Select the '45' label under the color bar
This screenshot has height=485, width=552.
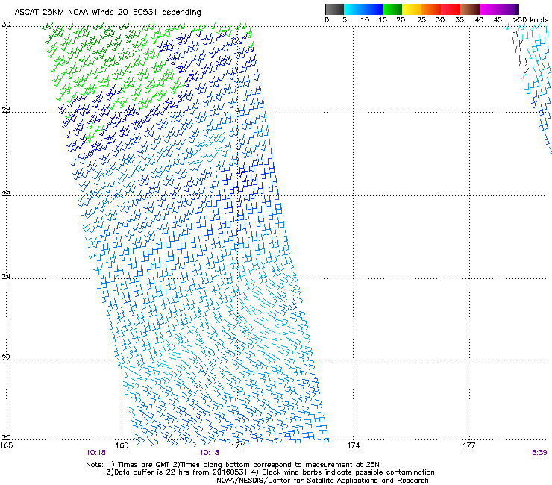click(x=498, y=19)
